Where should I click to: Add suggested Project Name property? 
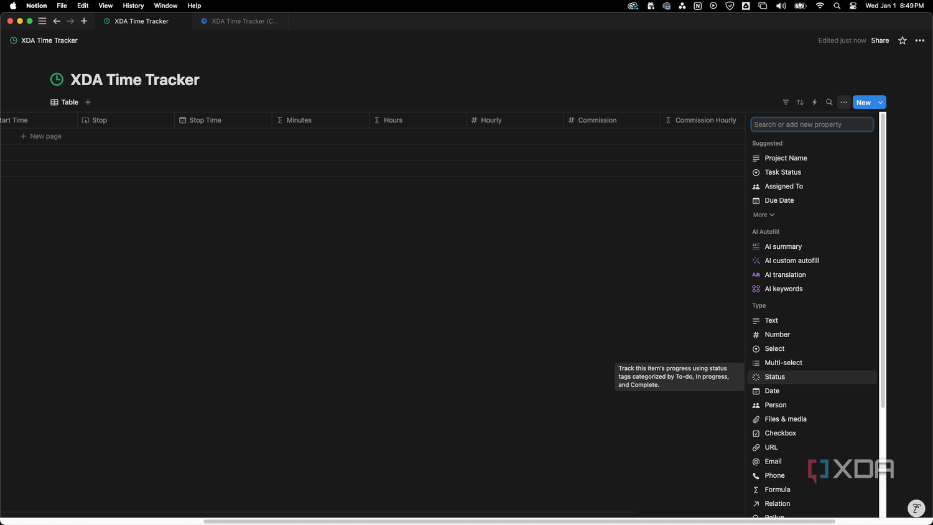pos(812,159)
